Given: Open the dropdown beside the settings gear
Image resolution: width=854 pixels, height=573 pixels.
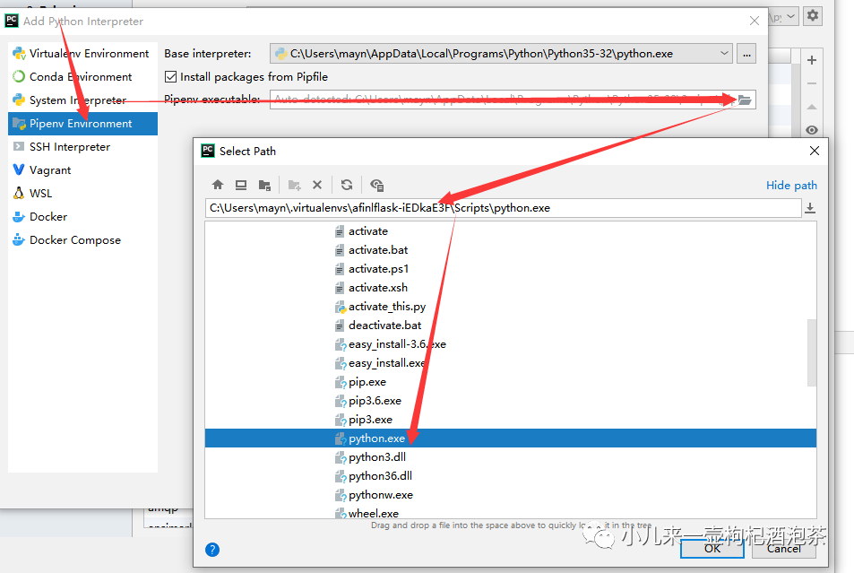Looking at the screenshot, I should [790, 16].
